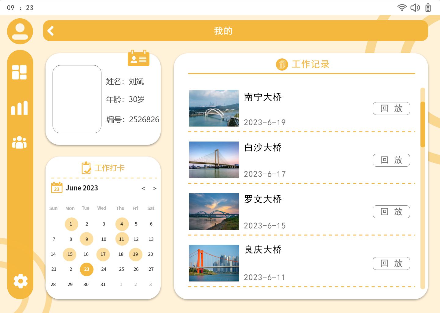Replay the 良庆大桥 record
The width and height of the screenshot is (440, 313).
pos(391,263)
